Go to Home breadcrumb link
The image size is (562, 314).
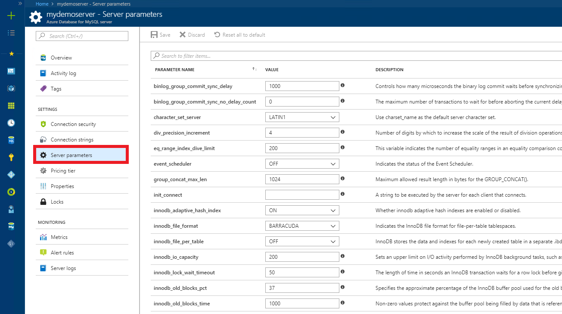click(42, 3)
